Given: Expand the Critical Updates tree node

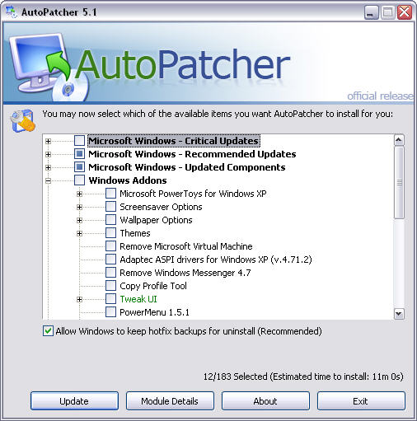Looking at the screenshot, I should click(48, 141).
